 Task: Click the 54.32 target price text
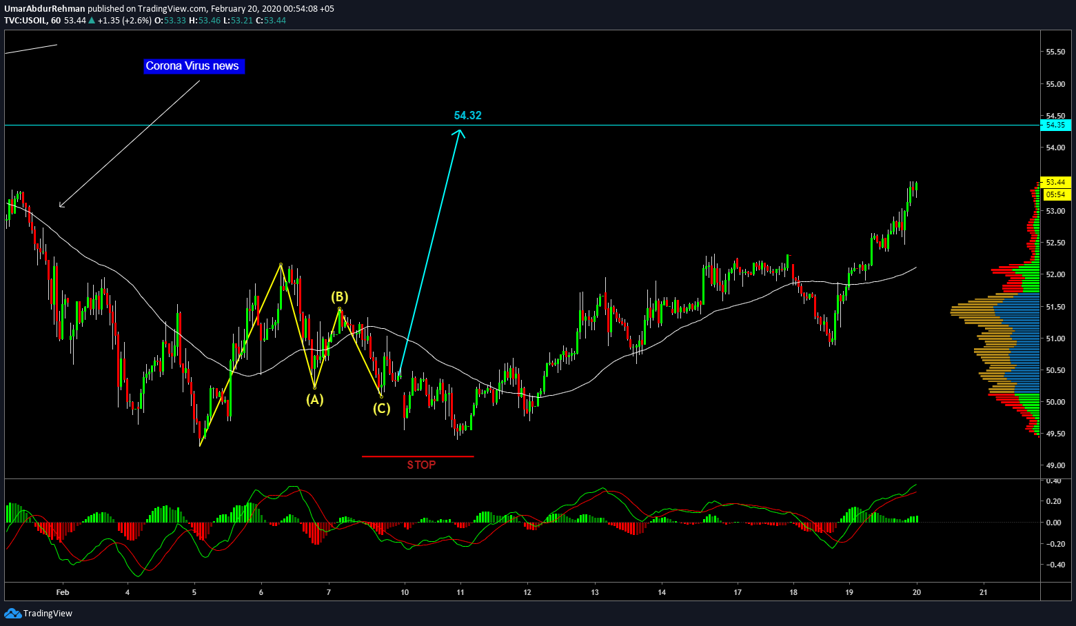point(467,115)
